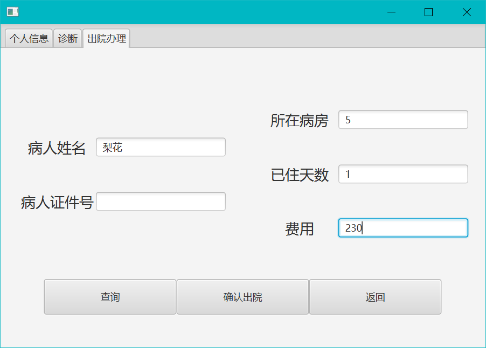Confirm discharge with 确认出院 button
This screenshot has width=486, height=348.
(242, 297)
